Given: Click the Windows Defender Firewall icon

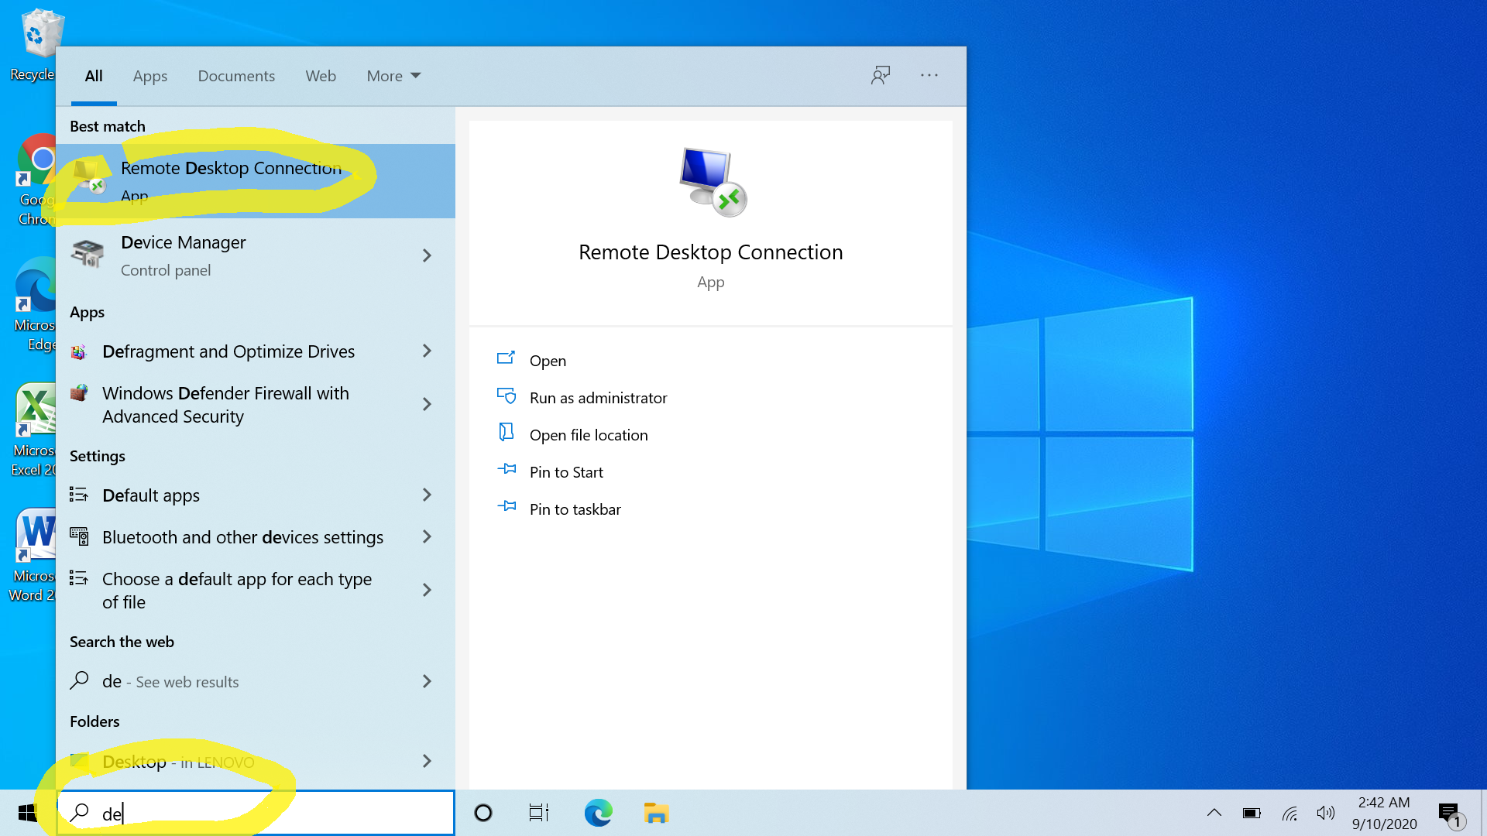Looking at the screenshot, I should [x=78, y=393].
